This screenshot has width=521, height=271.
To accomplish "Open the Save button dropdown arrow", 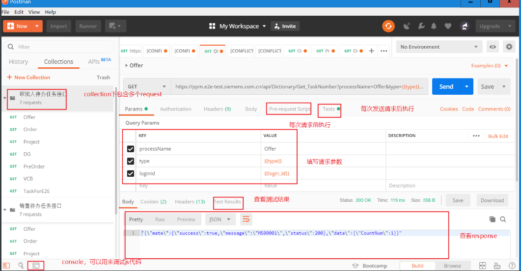I will pos(504,86).
